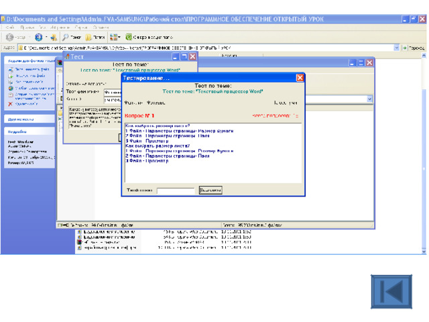
Task: Collapse the Подробно details panel header
Action: click(x=29, y=131)
